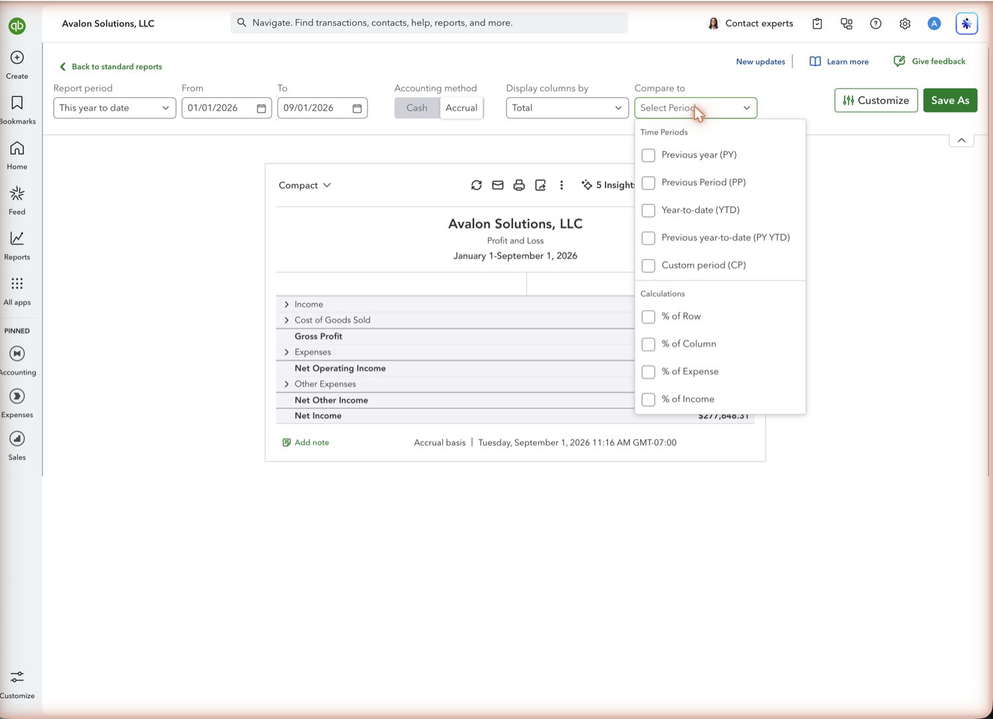Viewport: 993px width, 719px height.
Task: Check Previous Period (PP) option
Action: [648, 183]
